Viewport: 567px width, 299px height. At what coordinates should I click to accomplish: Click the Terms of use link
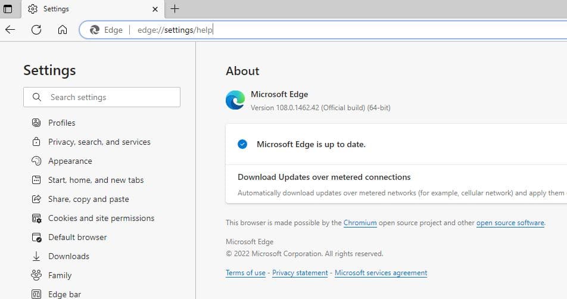coord(245,273)
